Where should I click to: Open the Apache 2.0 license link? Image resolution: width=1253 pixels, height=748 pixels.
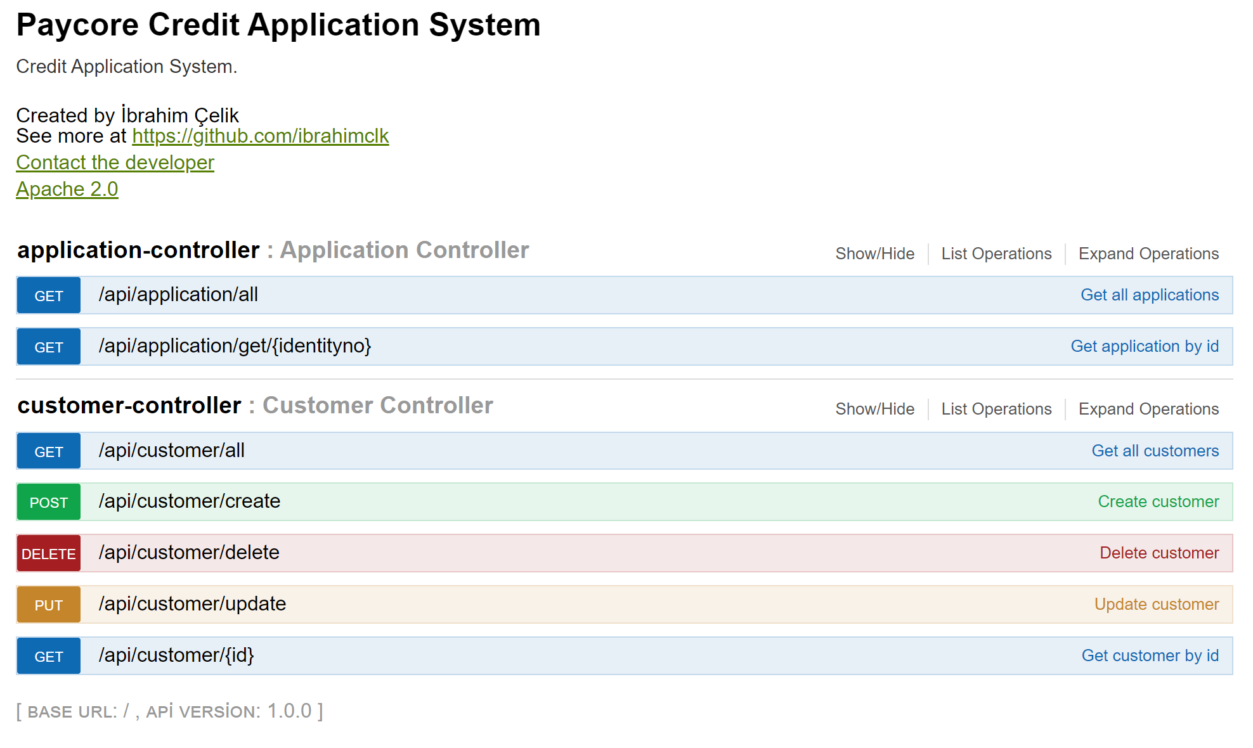pos(67,188)
